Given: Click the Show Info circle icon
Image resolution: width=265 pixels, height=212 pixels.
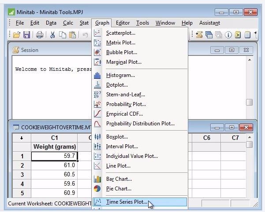Looking at the screenshot, I should (228, 35).
